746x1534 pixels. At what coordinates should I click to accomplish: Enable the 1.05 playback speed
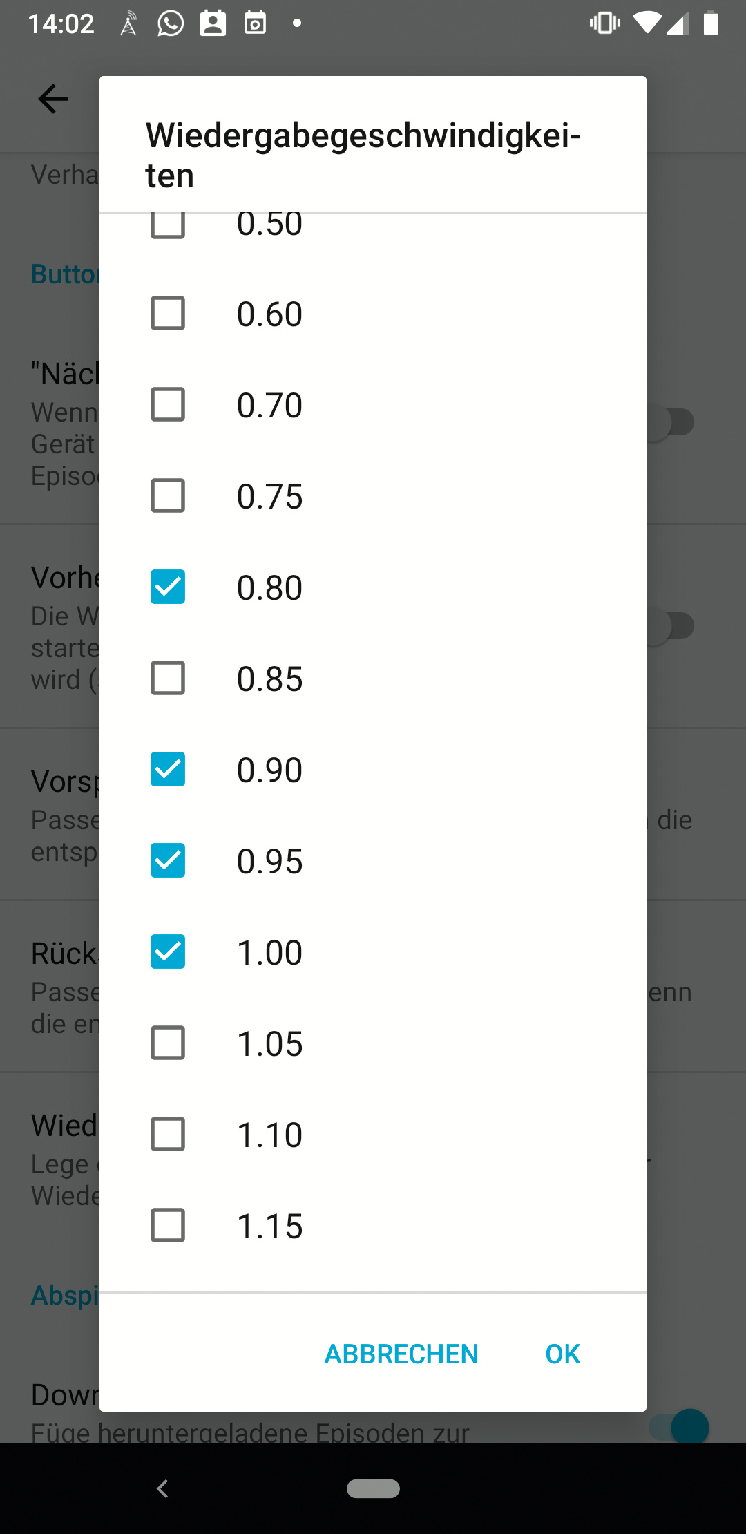(168, 1043)
